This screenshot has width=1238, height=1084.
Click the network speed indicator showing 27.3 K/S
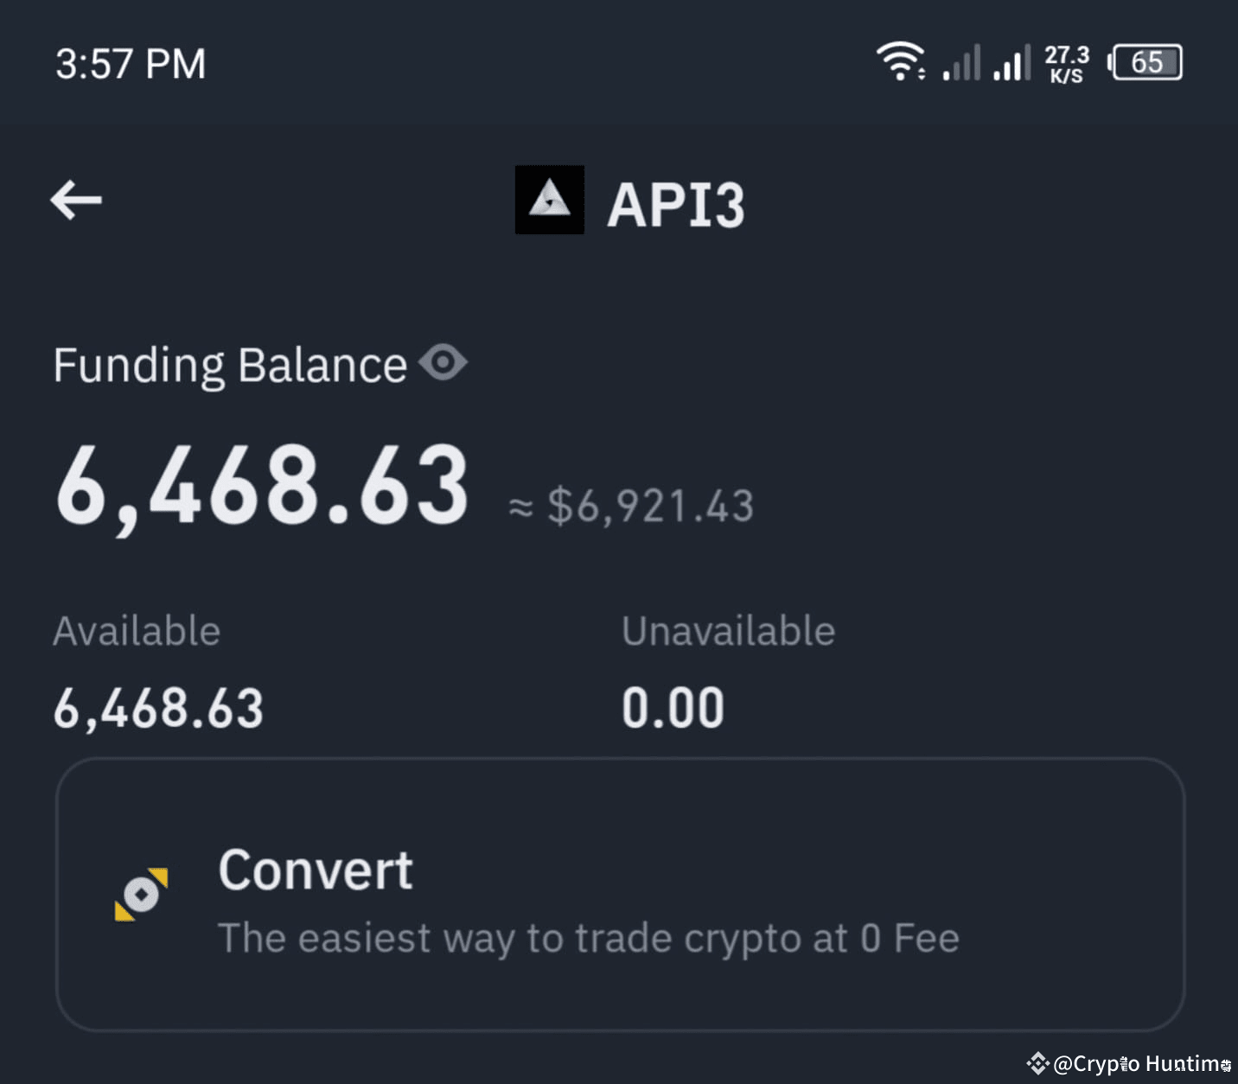coord(1065,61)
